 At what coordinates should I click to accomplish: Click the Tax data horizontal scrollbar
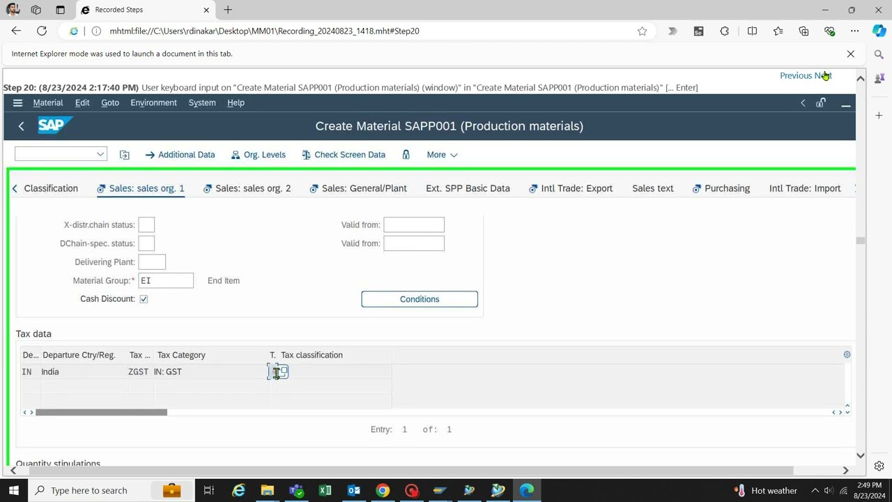[101, 412]
